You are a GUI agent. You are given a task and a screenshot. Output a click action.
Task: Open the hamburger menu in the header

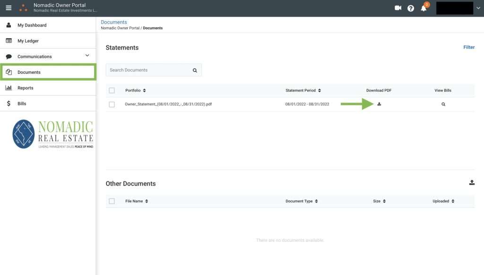[x=9, y=8]
